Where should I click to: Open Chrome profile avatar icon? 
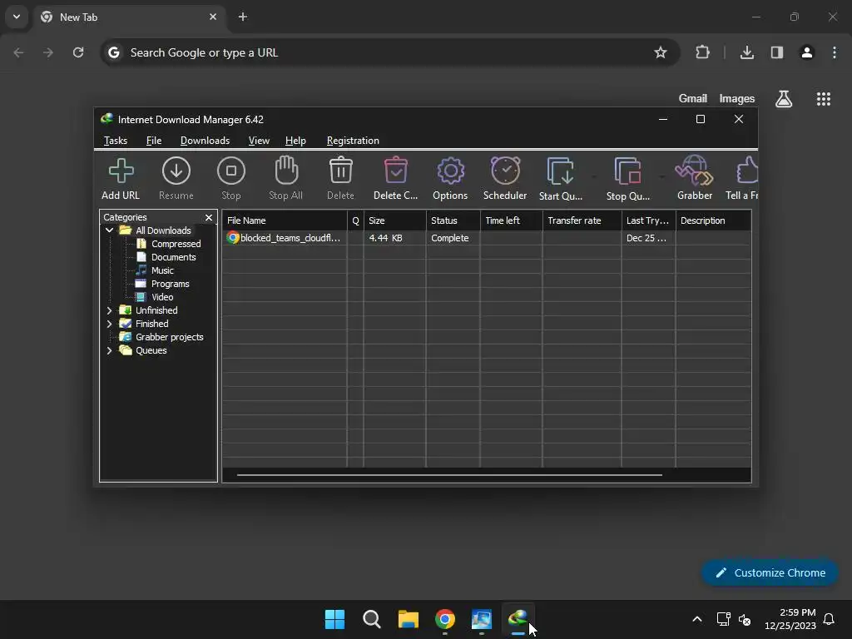click(x=807, y=52)
